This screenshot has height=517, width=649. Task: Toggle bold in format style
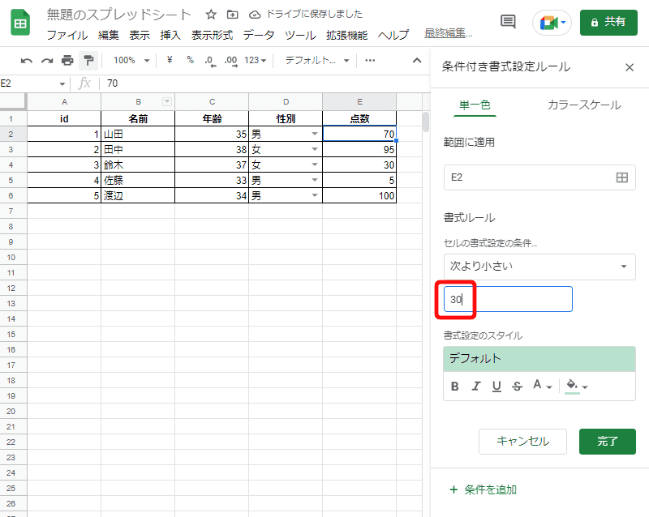pos(455,387)
